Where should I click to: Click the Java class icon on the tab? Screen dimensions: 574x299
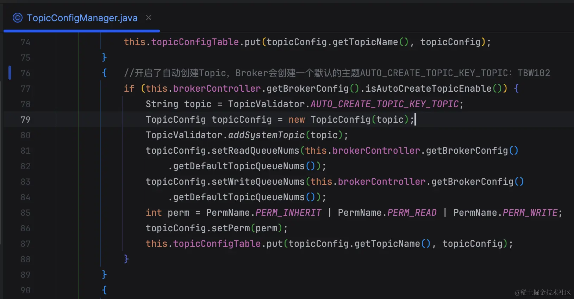(x=18, y=18)
